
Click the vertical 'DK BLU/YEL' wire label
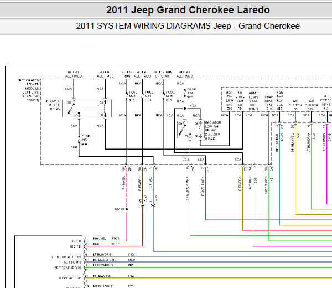292,143
